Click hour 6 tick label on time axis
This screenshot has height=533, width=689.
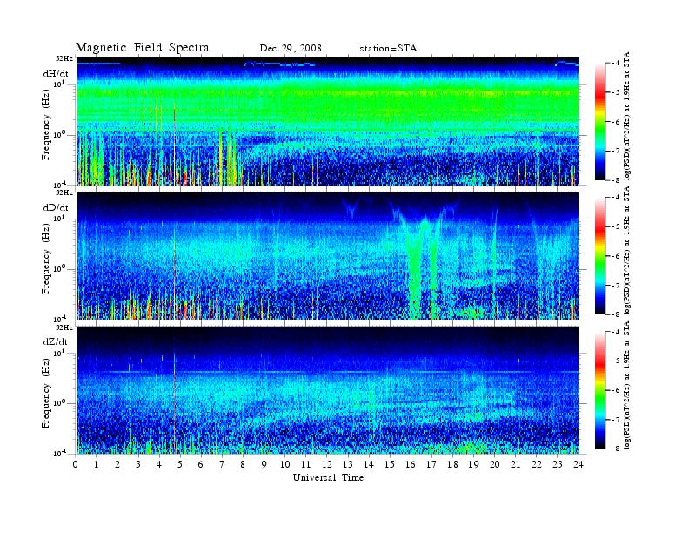click(x=201, y=465)
